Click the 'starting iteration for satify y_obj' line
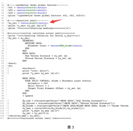 [x=44, y=36]
